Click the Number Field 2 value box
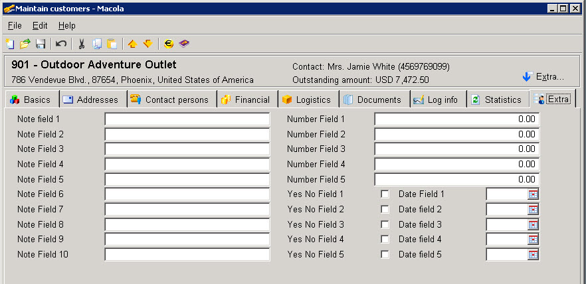Image resolution: width=586 pixels, height=284 pixels. tap(456, 134)
